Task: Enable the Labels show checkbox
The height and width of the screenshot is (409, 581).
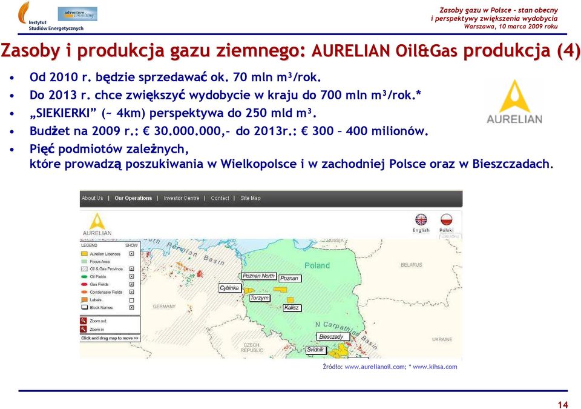Action: click(131, 301)
